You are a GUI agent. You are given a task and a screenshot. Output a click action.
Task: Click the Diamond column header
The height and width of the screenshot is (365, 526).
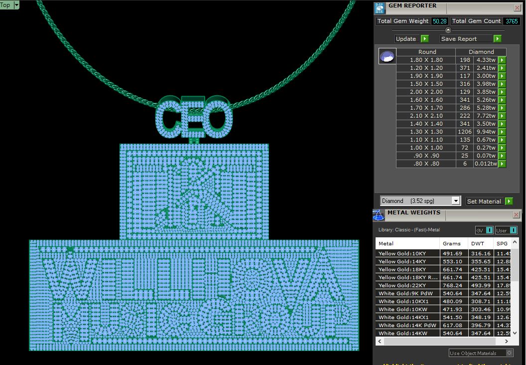481,52
